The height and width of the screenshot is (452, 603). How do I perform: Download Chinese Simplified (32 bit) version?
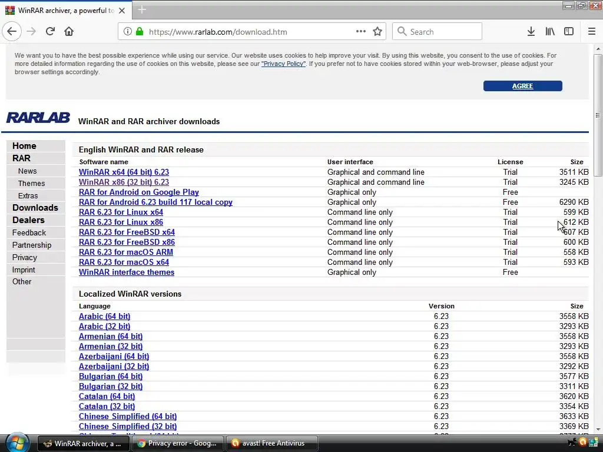pyautogui.click(x=128, y=426)
